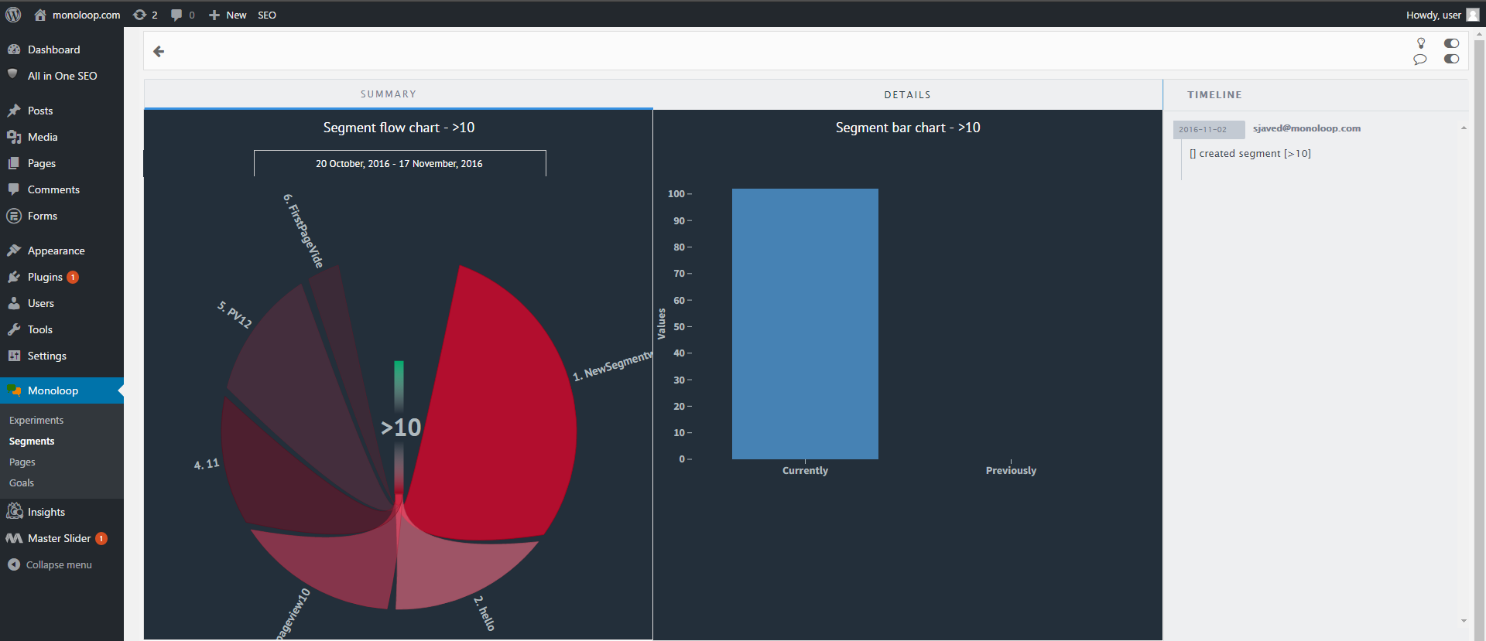Screen dimensions: 1486x641
Task: Click the created segment [>10] entry
Action: tap(1250, 153)
